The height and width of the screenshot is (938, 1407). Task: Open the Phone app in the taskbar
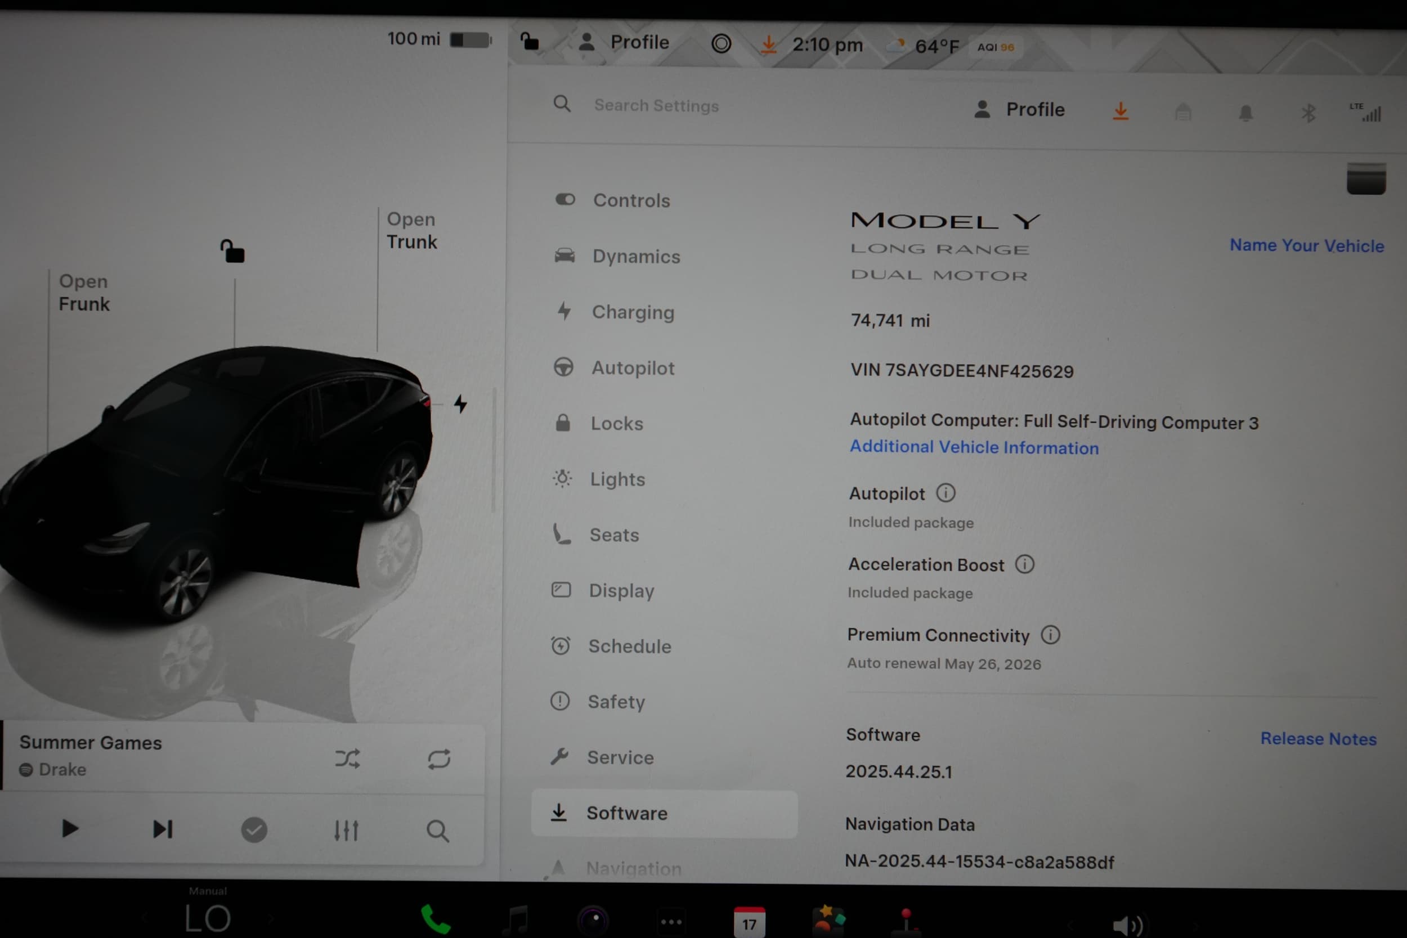tap(435, 919)
